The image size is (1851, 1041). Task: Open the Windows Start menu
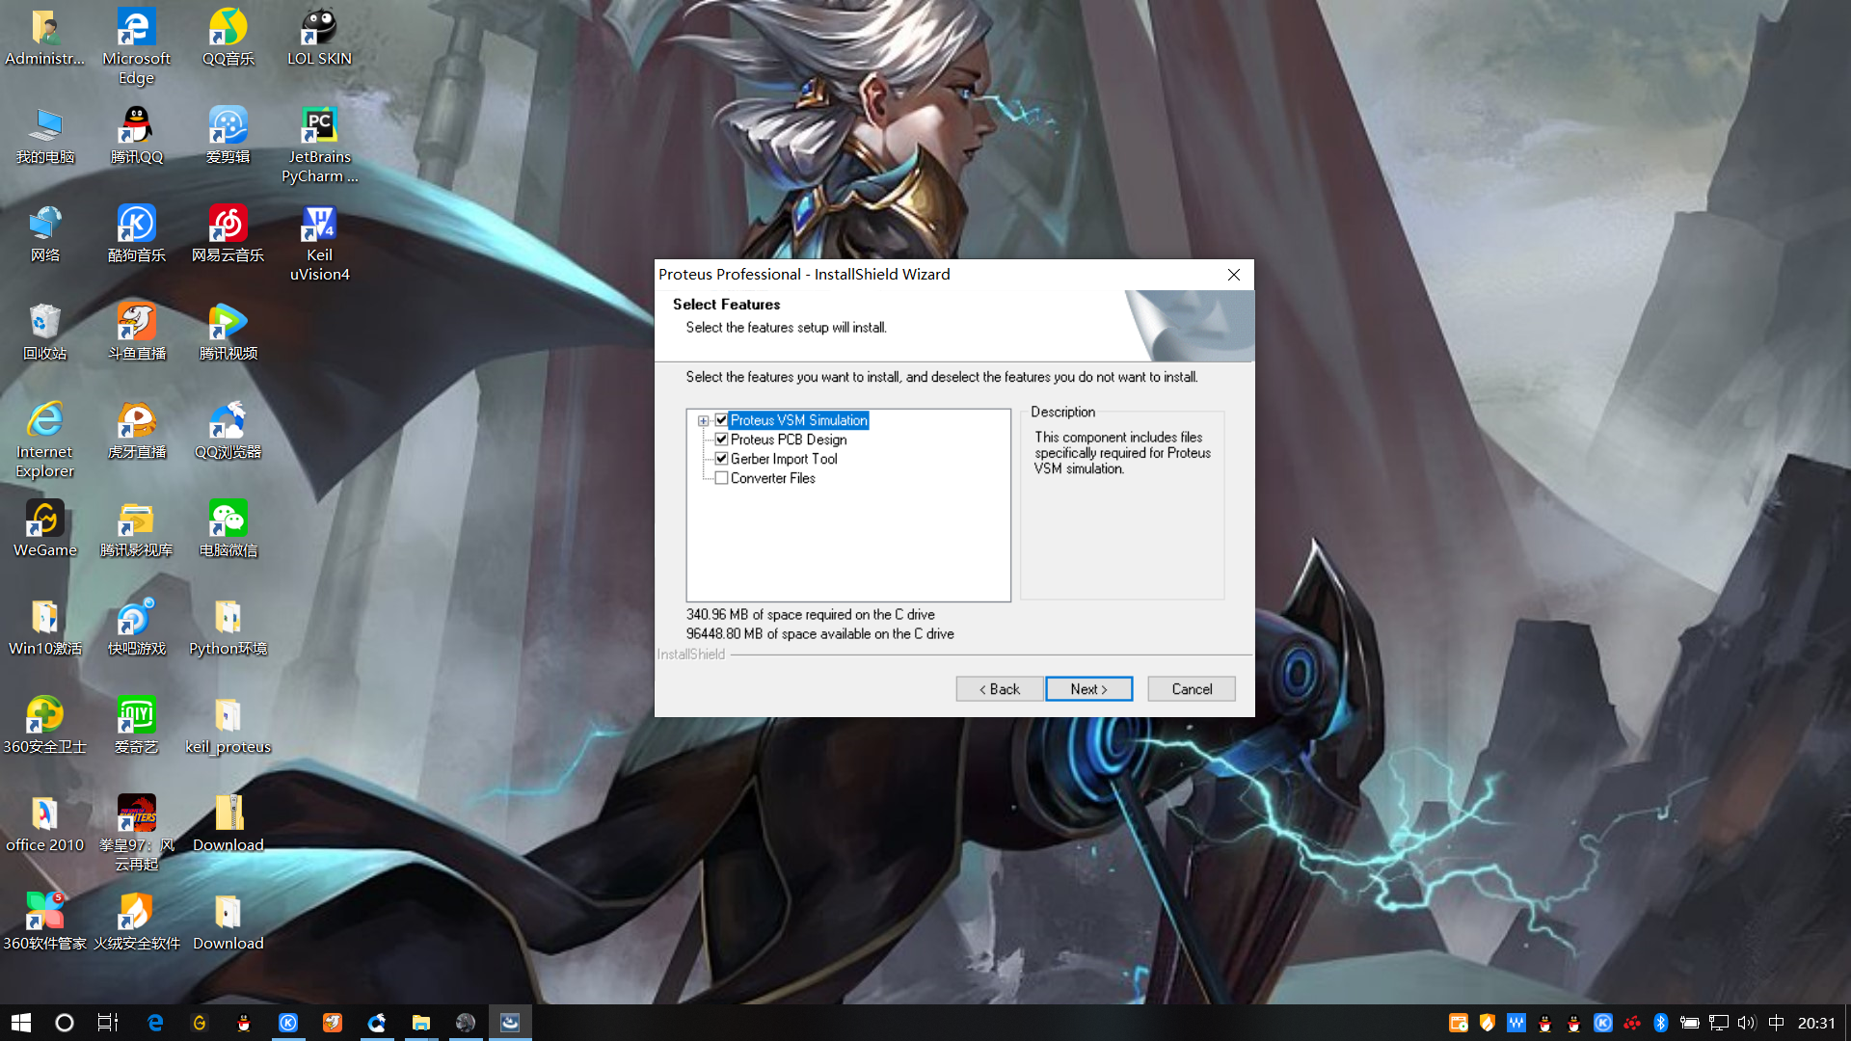pyautogui.click(x=21, y=1023)
